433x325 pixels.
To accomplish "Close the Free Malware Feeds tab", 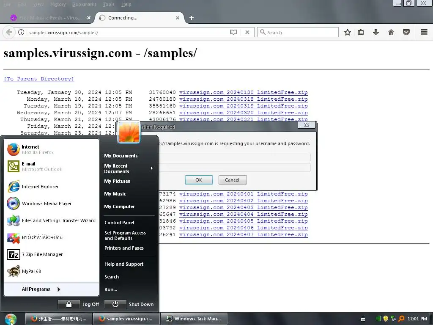I will tap(89, 18).
